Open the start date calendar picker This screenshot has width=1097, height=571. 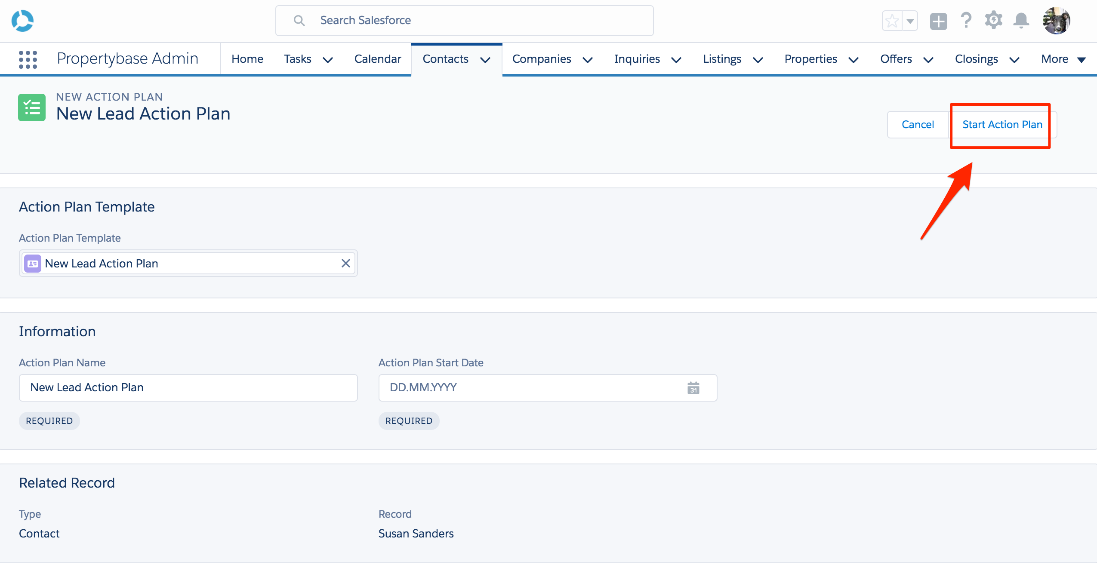tap(693, 388)
